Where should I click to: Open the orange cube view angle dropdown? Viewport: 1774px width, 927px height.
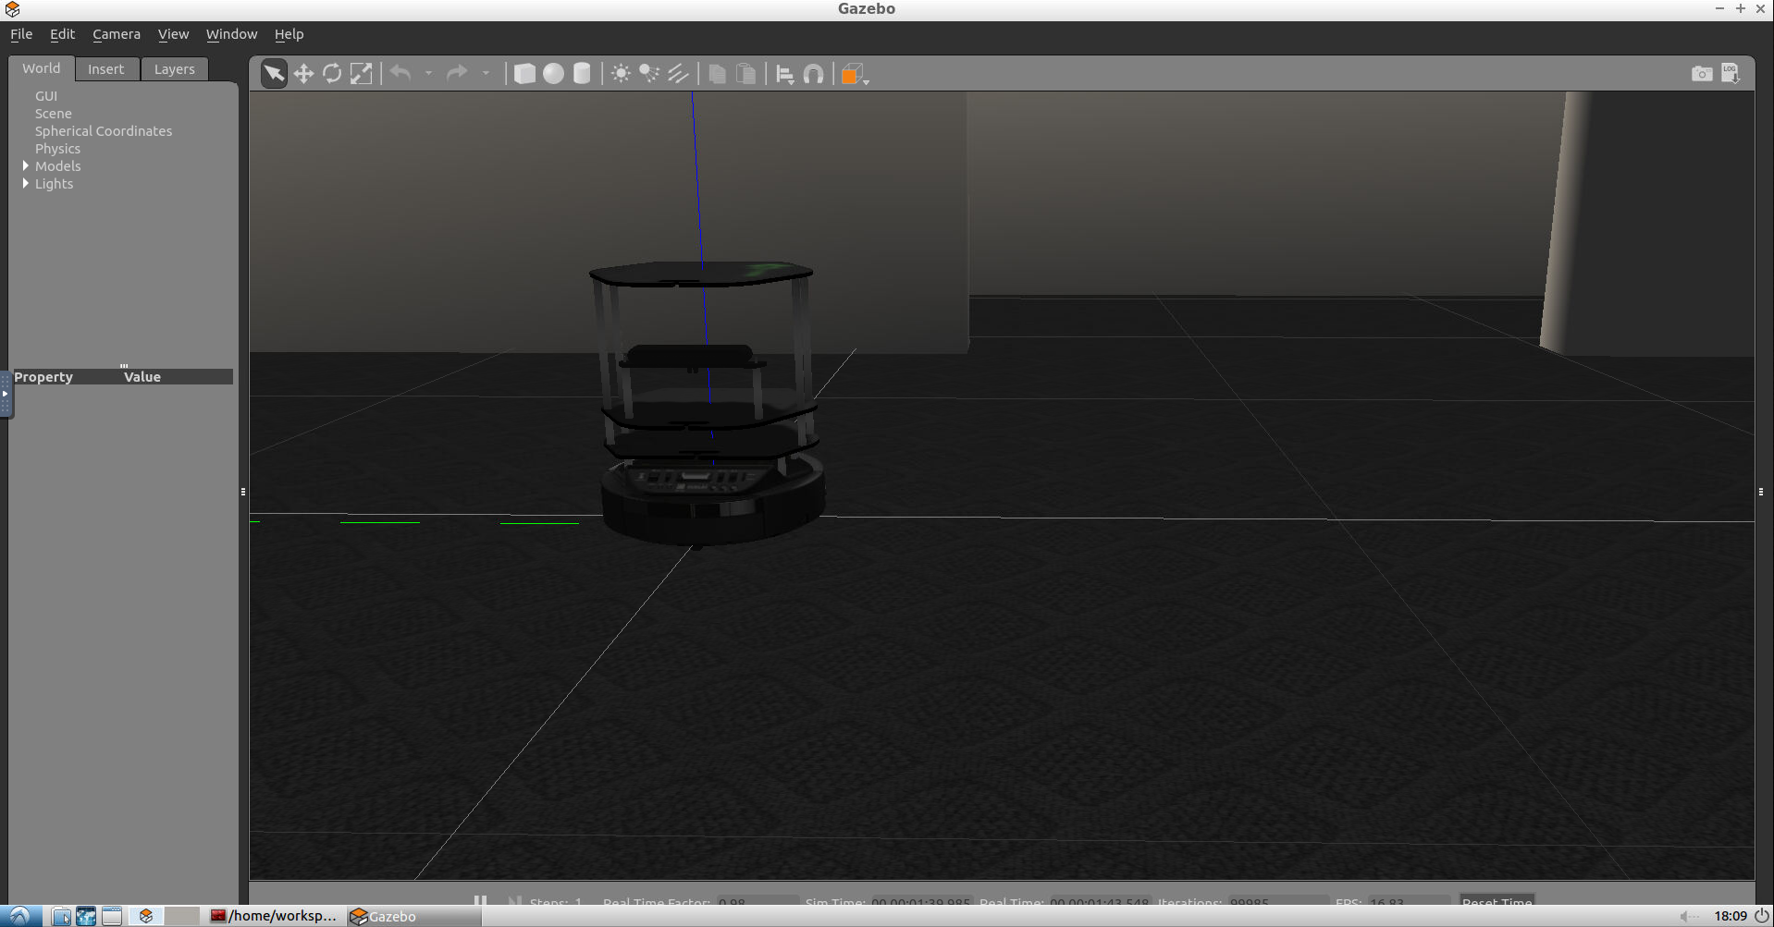coord(855,74)
